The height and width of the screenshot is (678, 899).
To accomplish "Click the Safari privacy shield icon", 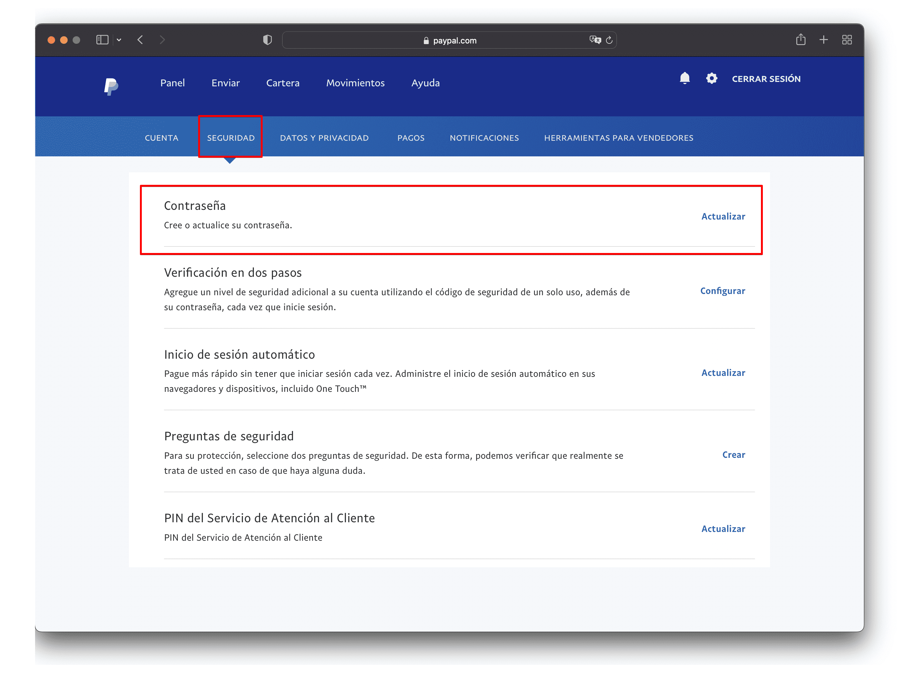I will pos(267,40).
